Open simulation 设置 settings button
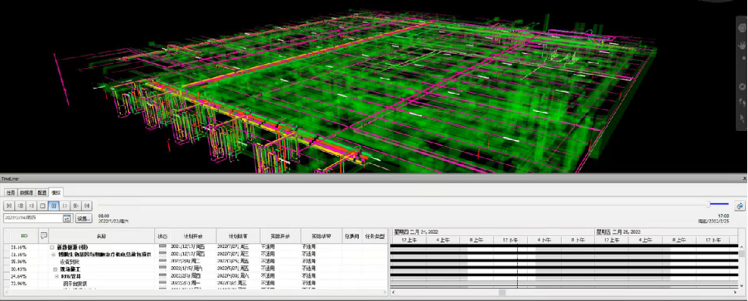Screen dimensions: 748x301 83,219
